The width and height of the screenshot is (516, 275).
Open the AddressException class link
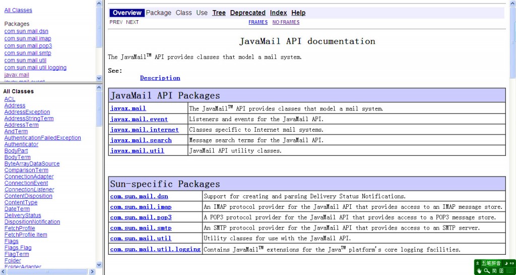[x=27, y=112]
